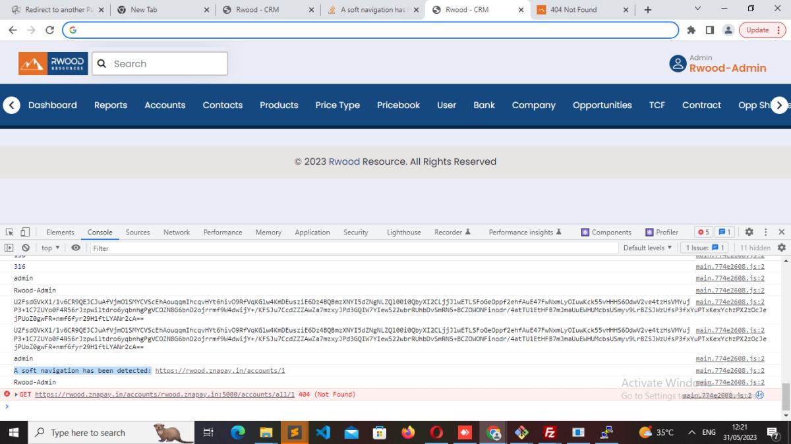Open the Security tab in DevTools
This screenshot has height=444, width=791.
click(356, 232)
